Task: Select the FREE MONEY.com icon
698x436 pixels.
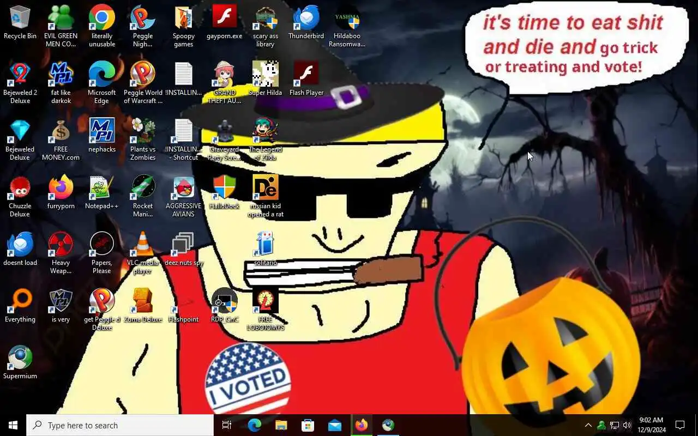Action: 61,140
